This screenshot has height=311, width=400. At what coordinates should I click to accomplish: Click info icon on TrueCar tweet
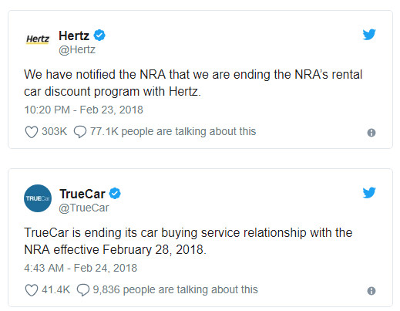point(371,291)
